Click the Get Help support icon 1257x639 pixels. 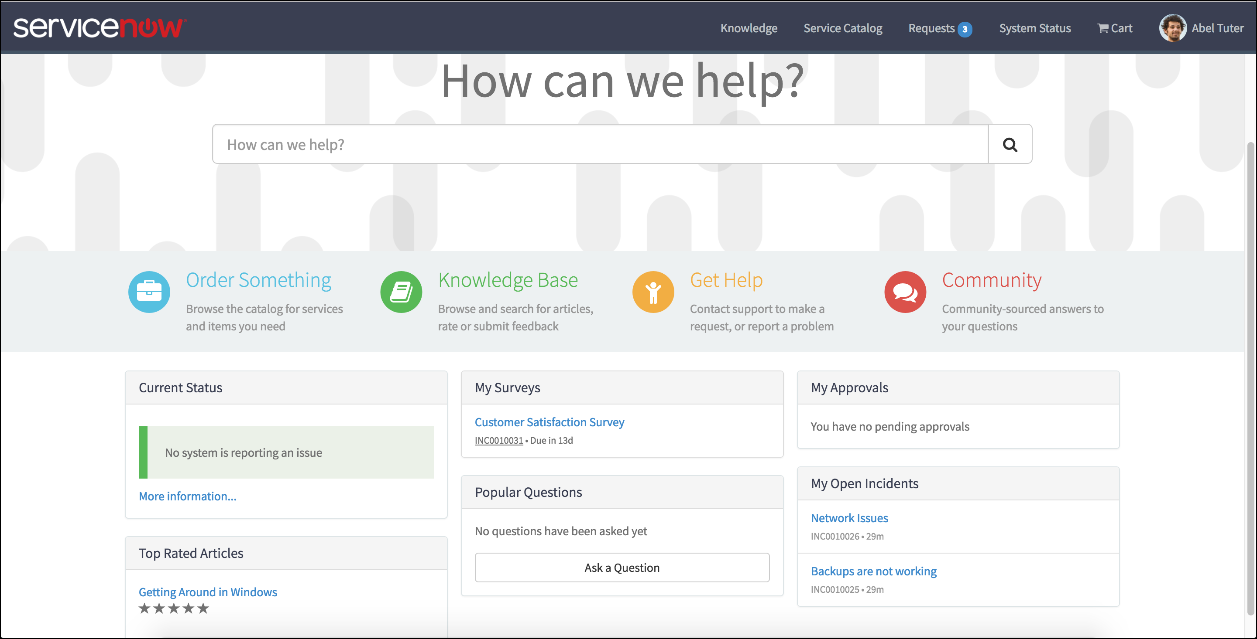point(653,292)
